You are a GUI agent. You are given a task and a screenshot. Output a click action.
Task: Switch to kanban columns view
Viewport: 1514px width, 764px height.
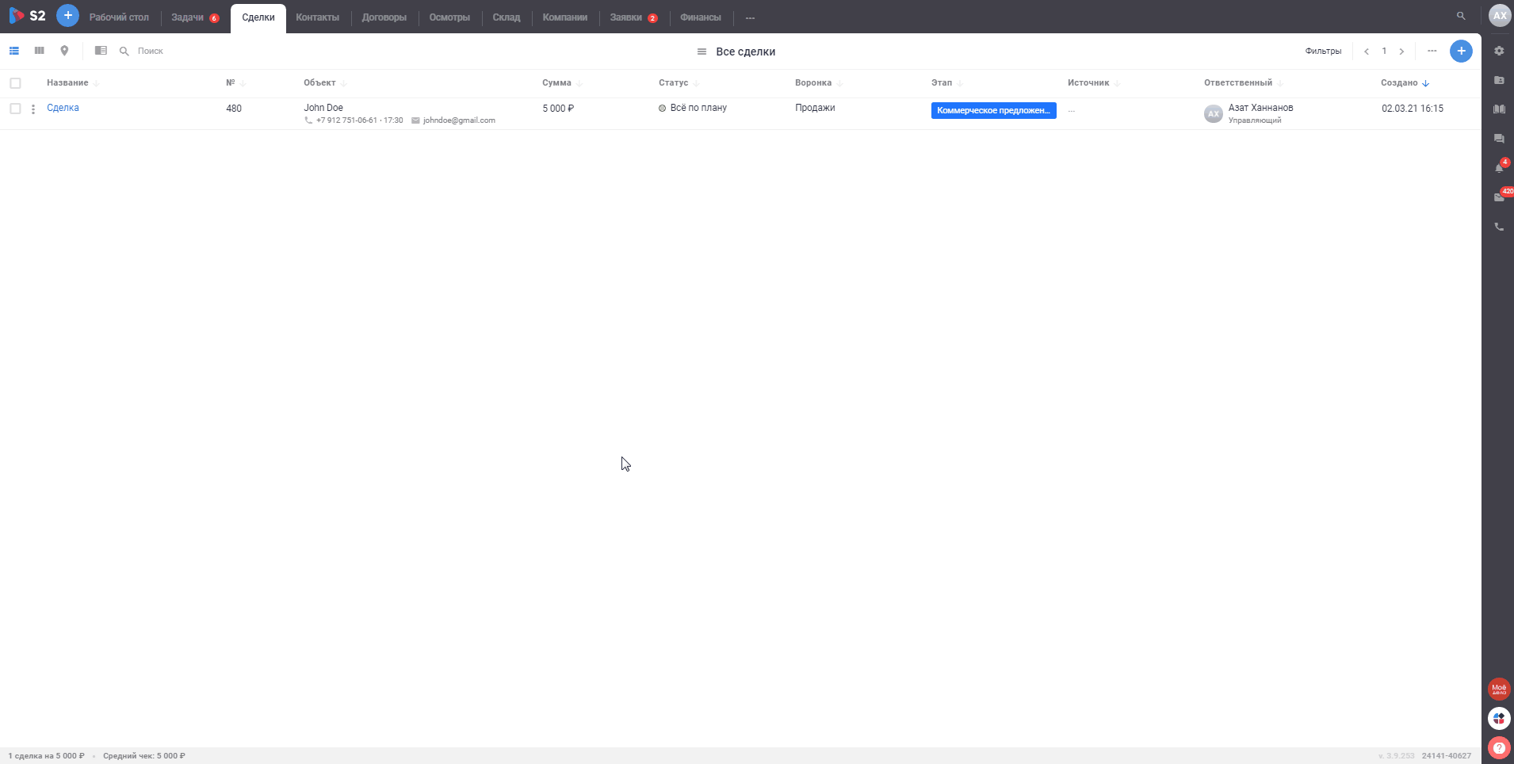point(39,51)
